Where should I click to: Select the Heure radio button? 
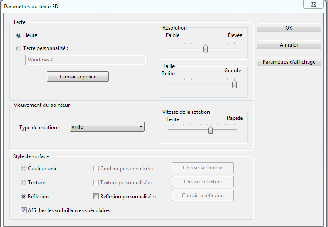pyautogui.click(x=19, y=35)
